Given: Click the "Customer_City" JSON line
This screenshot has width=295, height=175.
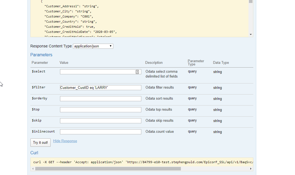Looking at the screenshot, I should 68,11.
